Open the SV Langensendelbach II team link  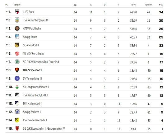tap(36, 87)
